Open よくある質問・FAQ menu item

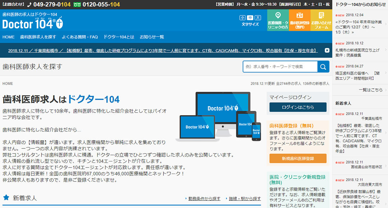(80, 37)
